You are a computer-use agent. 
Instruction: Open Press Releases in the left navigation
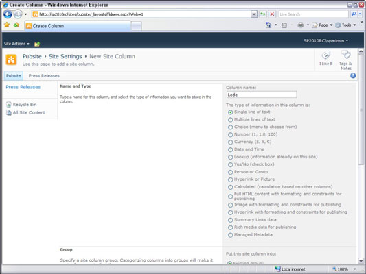(23, 87)
